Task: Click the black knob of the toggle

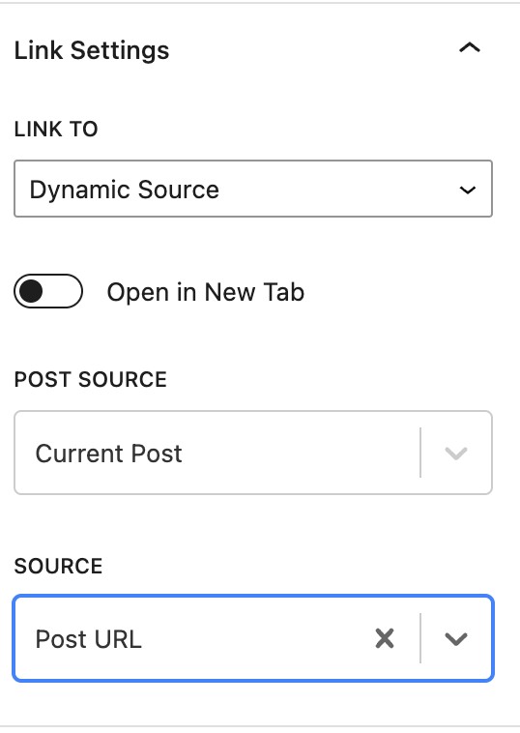Action: (31, 291)
